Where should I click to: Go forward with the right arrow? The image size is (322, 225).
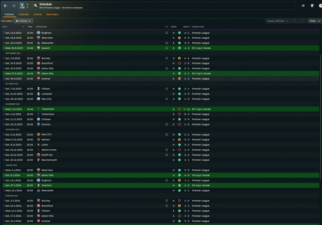coord(14,6)
